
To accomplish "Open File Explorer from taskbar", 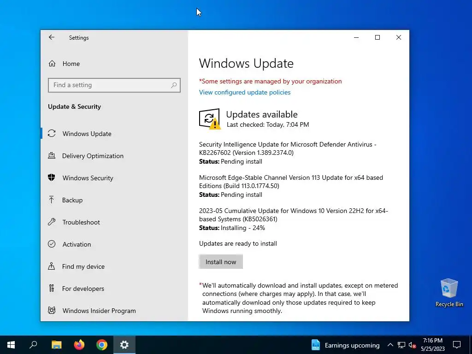I will (x=56, y=345).
